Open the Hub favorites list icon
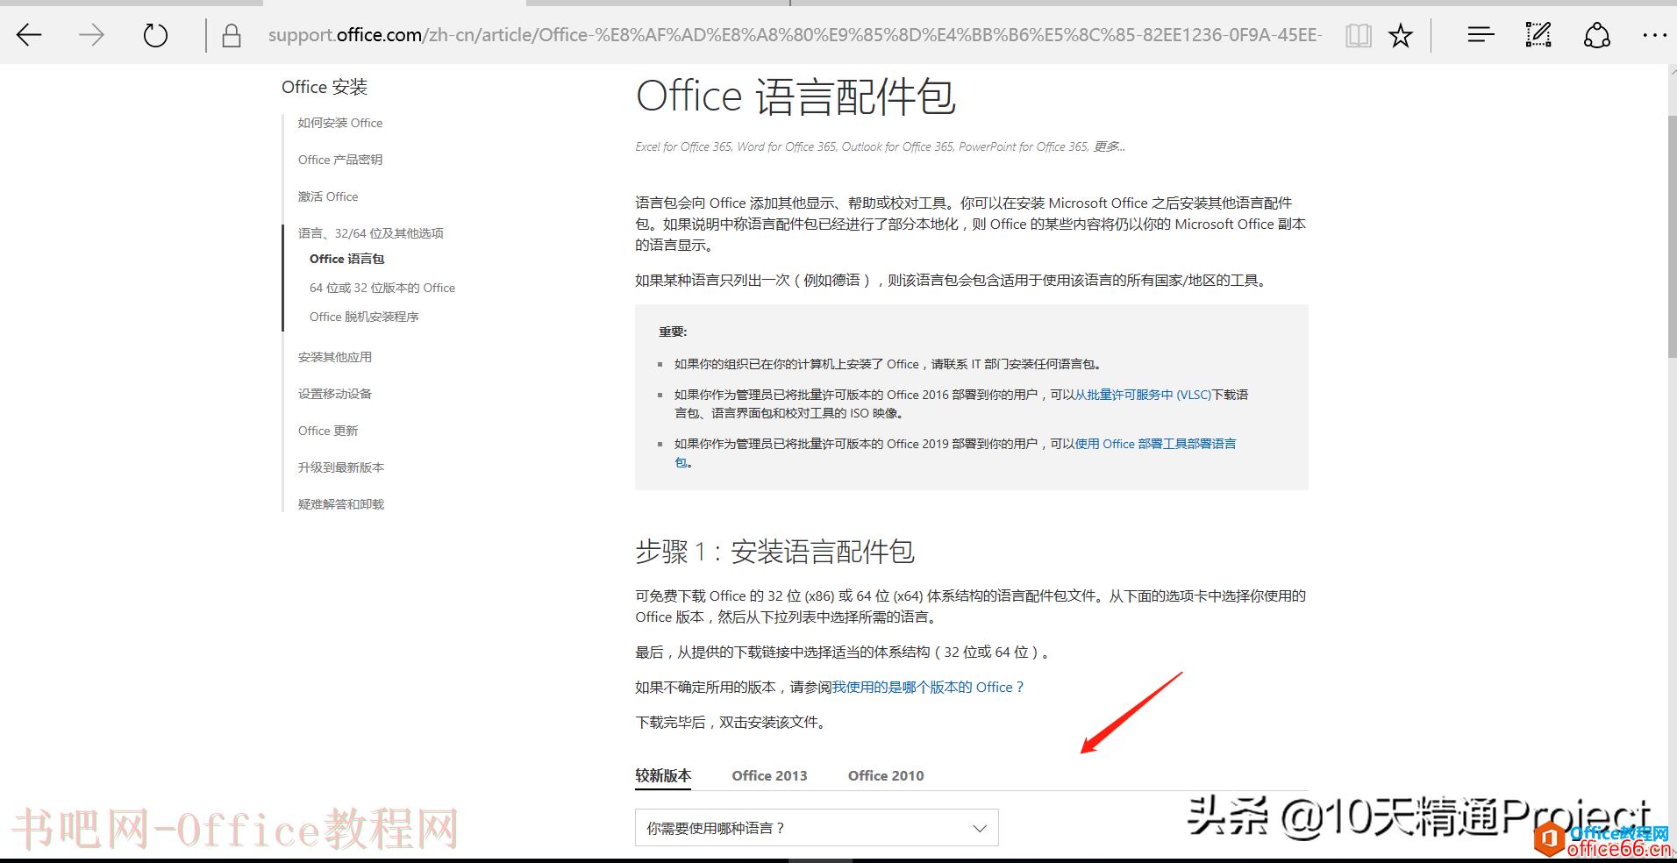1677x863 pixels. (1481, 35)
